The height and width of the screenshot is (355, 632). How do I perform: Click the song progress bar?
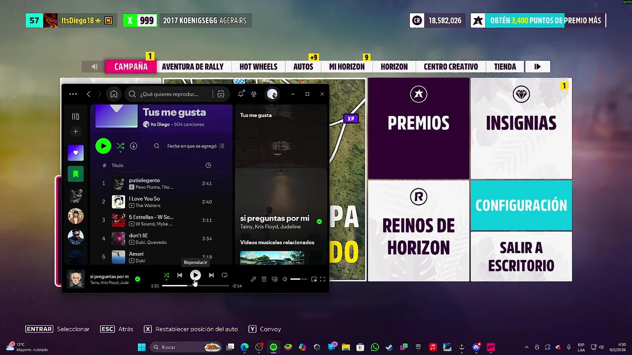(196, 285)
